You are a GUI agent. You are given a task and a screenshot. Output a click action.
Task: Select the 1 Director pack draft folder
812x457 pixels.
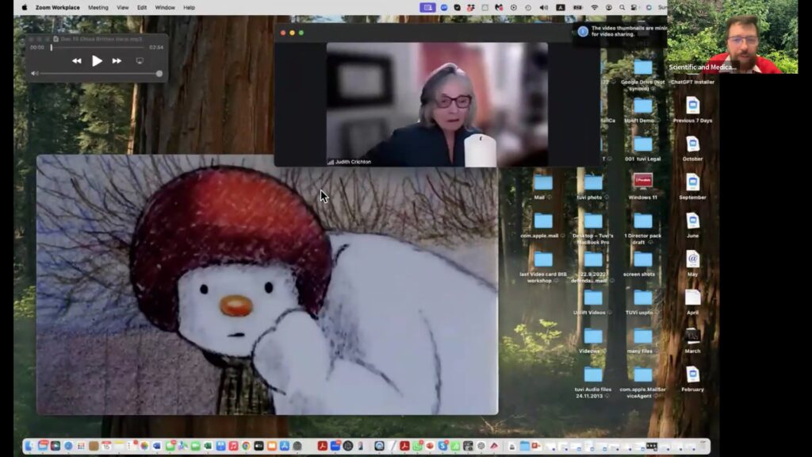[642, 228]
